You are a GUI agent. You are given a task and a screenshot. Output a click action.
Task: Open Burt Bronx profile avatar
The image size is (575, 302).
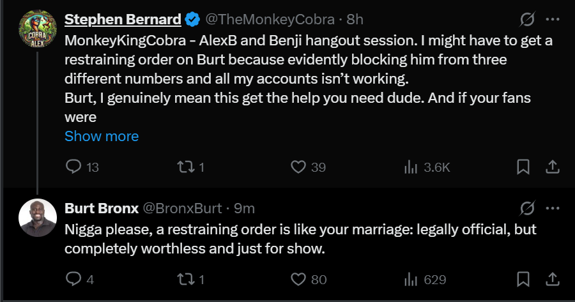pyautogui.click(x=38, y=218)
